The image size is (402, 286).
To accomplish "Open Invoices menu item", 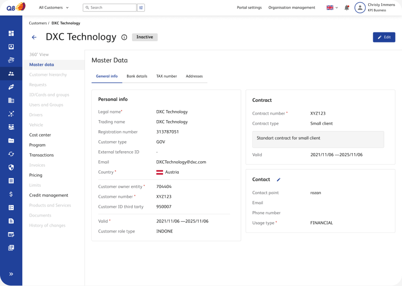I will coord(37,165).
